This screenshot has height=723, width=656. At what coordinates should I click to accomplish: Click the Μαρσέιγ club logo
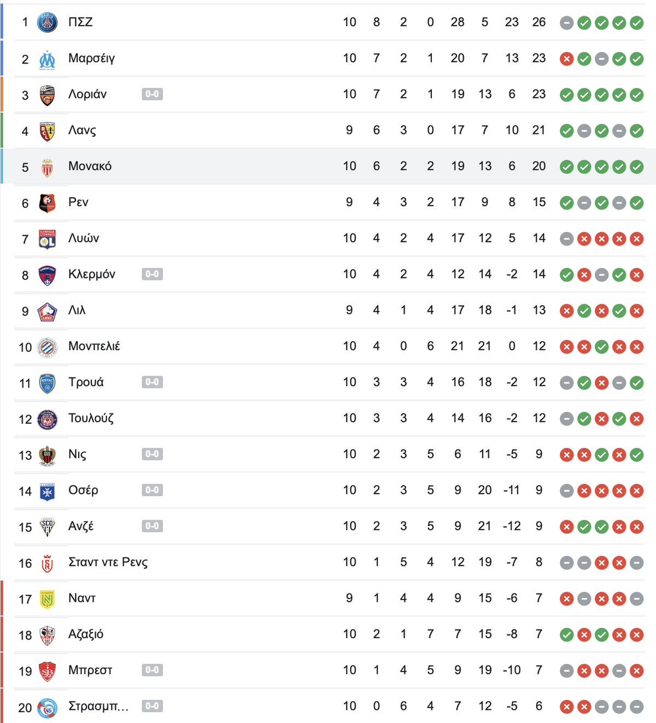[47, 59]
